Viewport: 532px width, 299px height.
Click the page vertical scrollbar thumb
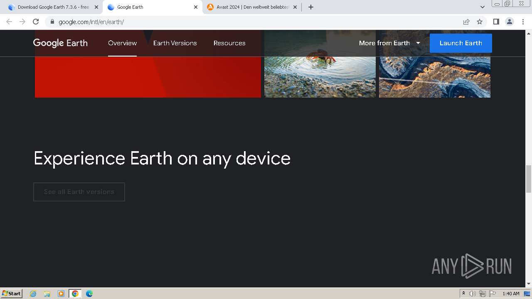point(529,179)
